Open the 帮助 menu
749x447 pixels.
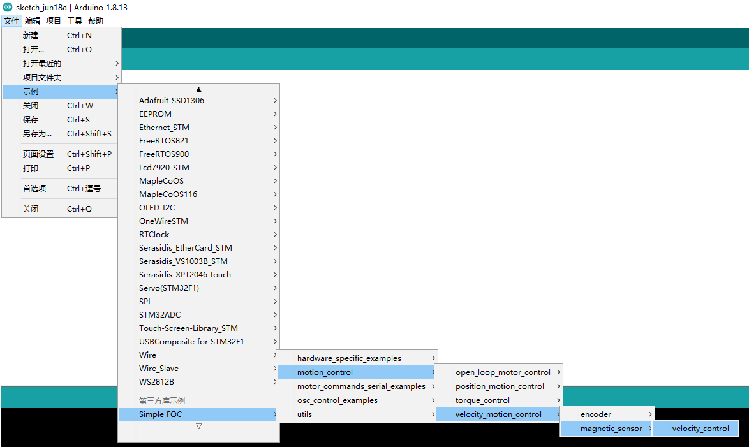pyautogui.click(x=96, y=20)
